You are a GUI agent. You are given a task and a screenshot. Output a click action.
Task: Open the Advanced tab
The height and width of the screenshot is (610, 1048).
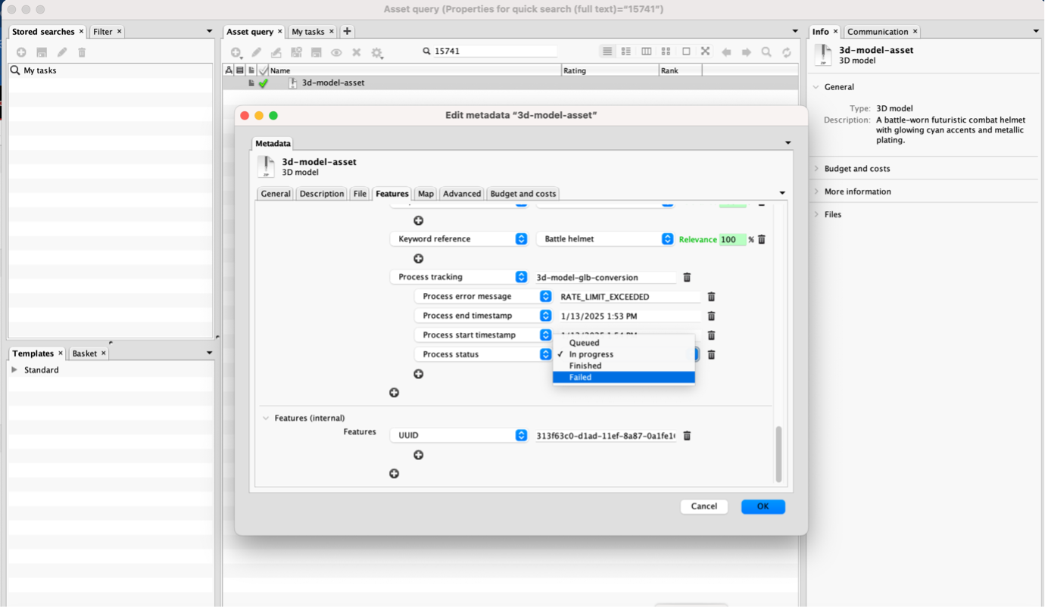(461, 194)
